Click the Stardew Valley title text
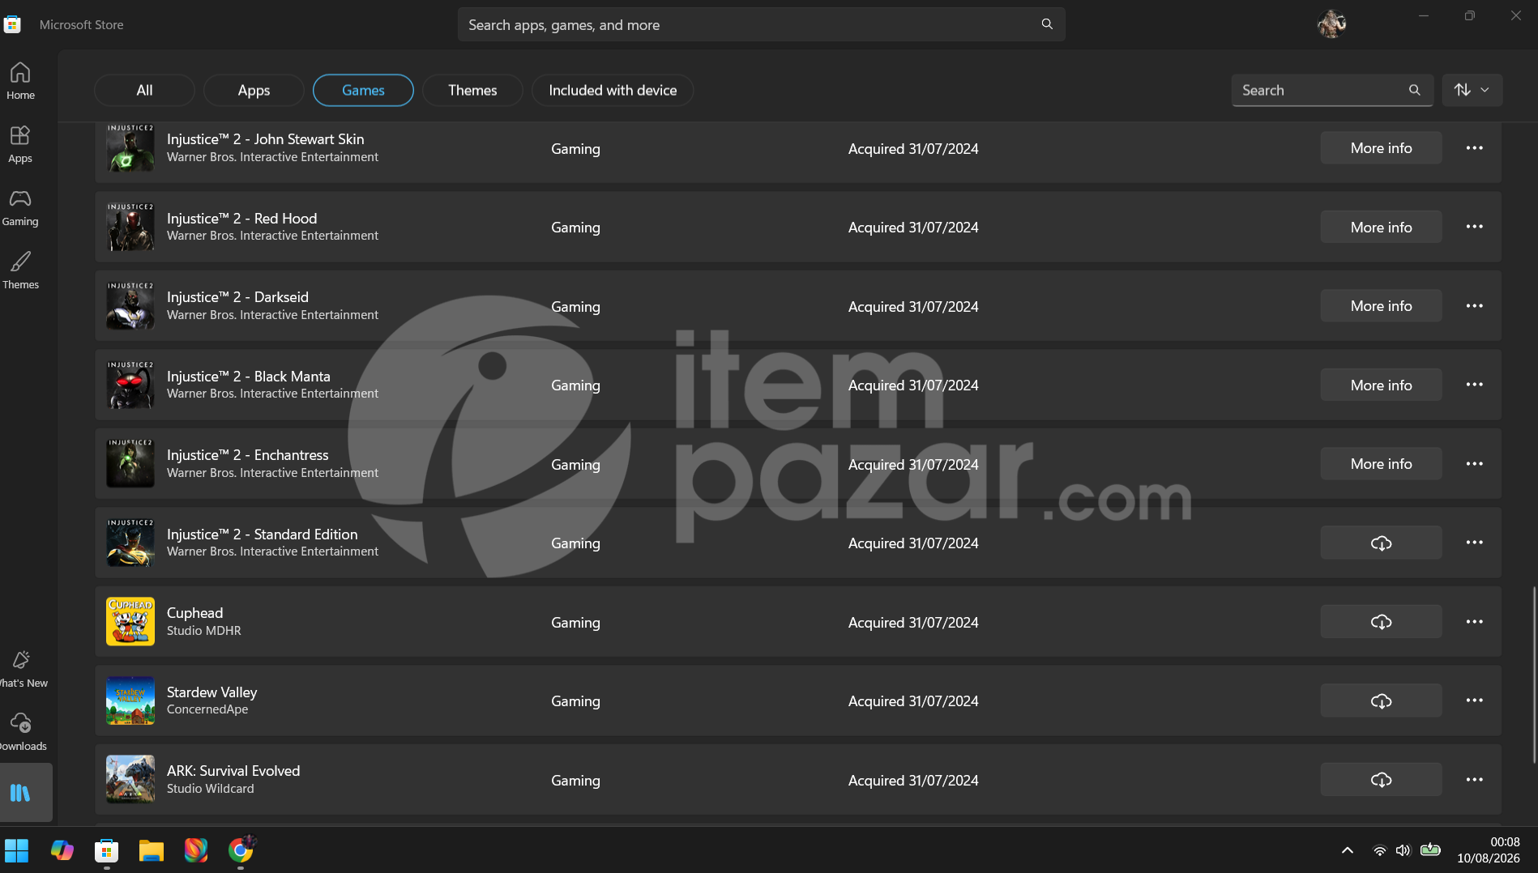Screen dimensions: 1538x873 coord(211,692)
